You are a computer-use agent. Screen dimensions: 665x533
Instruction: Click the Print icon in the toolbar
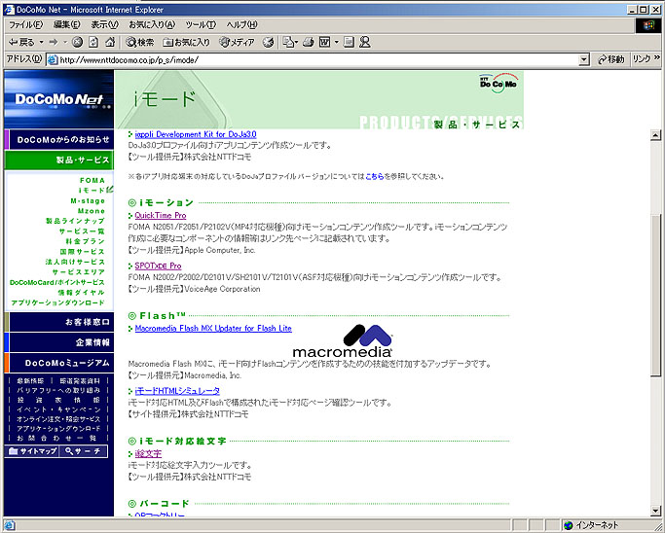(x=310, y=42)
